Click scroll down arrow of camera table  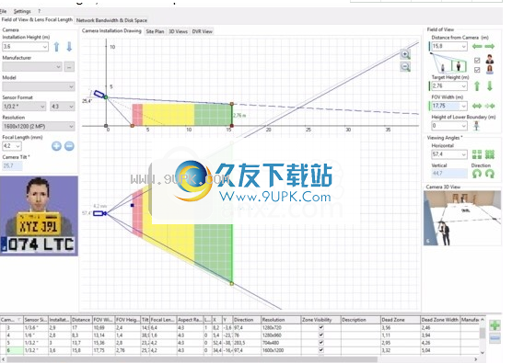tap(482, 353)
